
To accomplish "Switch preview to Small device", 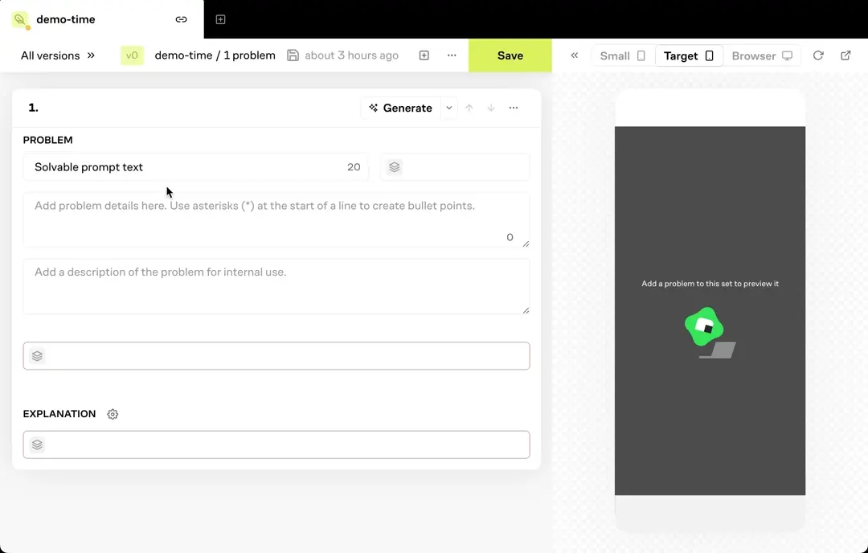I will (x=623, y=56).
